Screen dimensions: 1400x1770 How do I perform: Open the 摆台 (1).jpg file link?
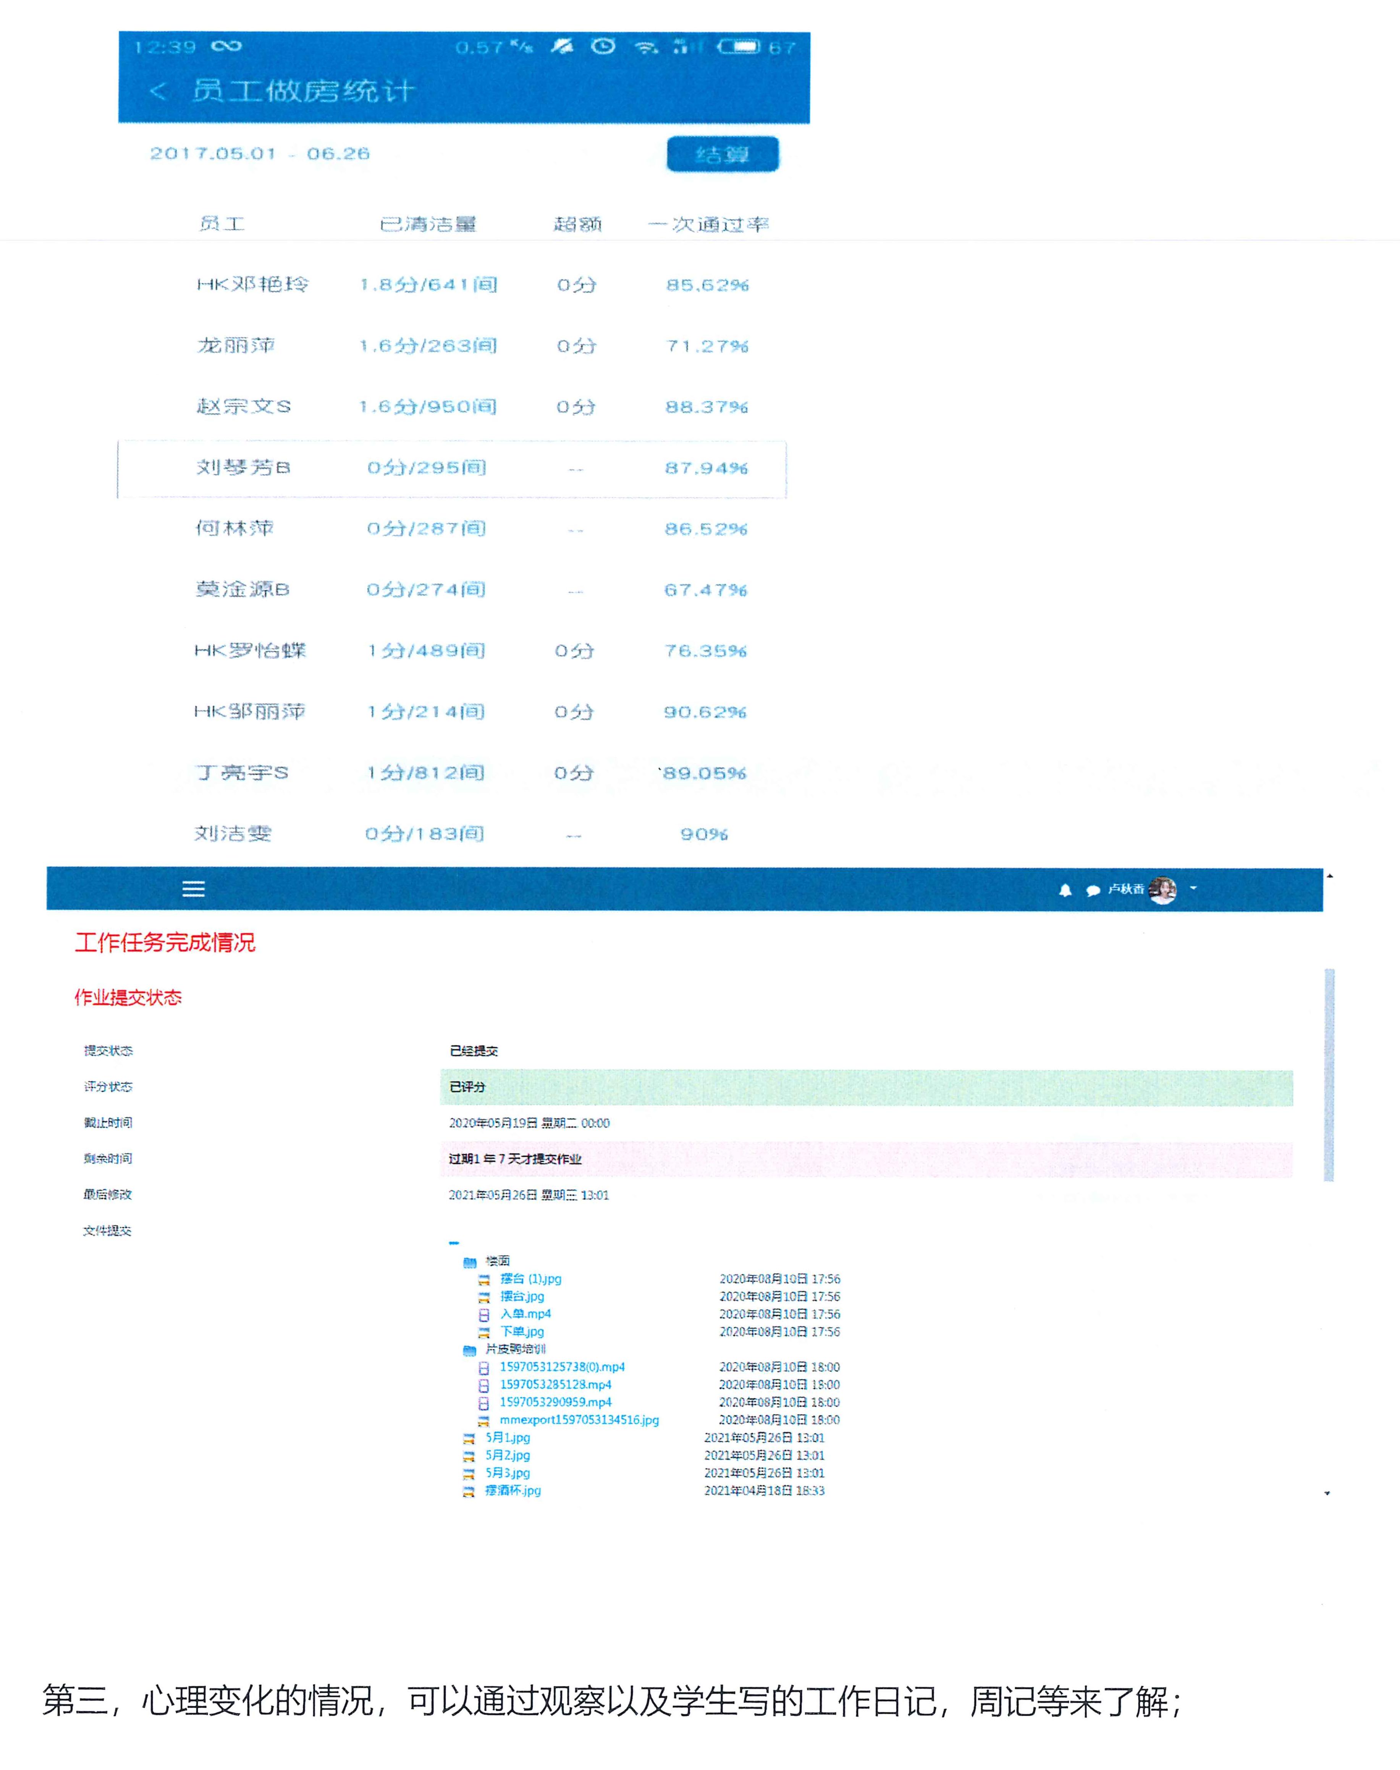(x=530, y=1279)
